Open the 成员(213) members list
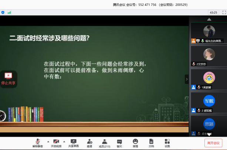The height and width of the screenshot is (150, 227). [x=105, y=142]
